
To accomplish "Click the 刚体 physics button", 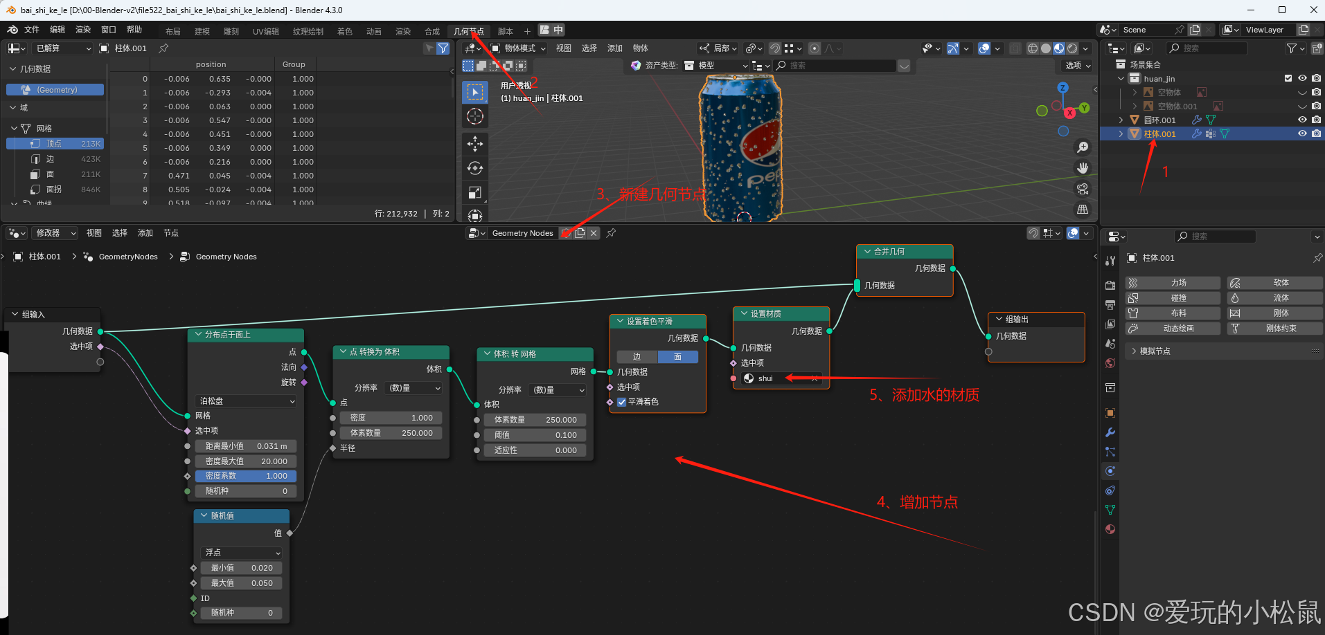I will pyautogui.click(x=1274, y=313).
